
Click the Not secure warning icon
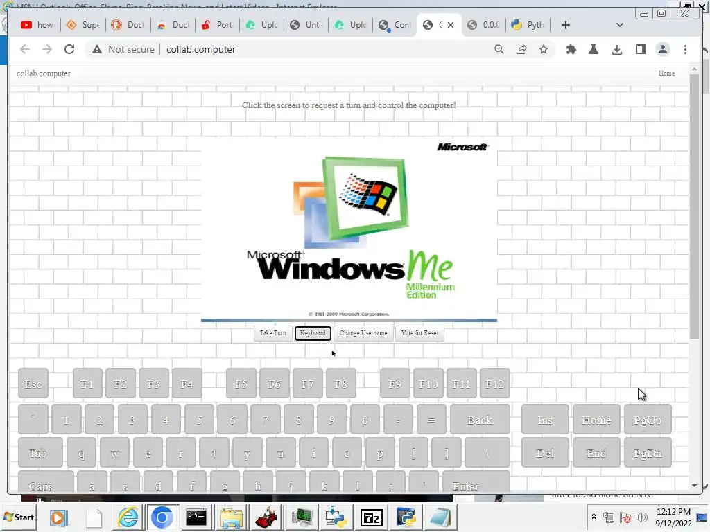click(x=97, y=49)
